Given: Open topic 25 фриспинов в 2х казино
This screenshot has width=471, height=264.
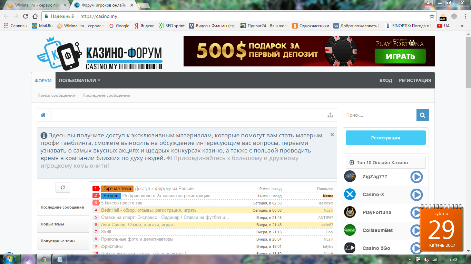Looking at the screenshot, I should tap(166, 196).
